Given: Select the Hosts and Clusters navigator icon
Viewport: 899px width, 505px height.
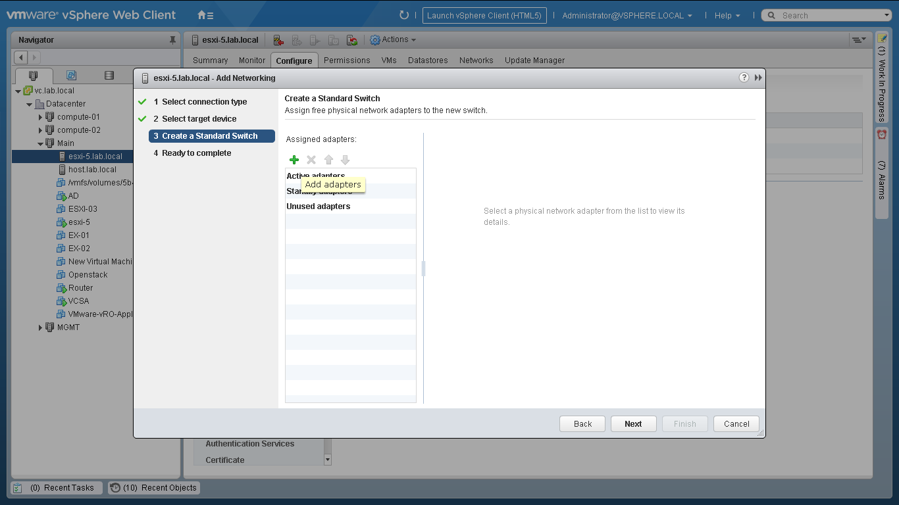Looking at the screenshot, I should (x=33, y=76).
